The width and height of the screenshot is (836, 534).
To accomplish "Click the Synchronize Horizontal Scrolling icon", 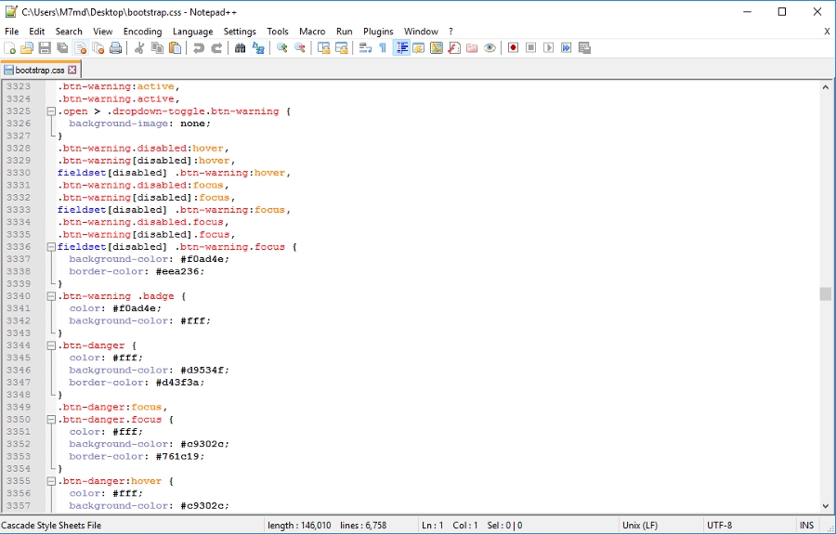I will point(341,48).
